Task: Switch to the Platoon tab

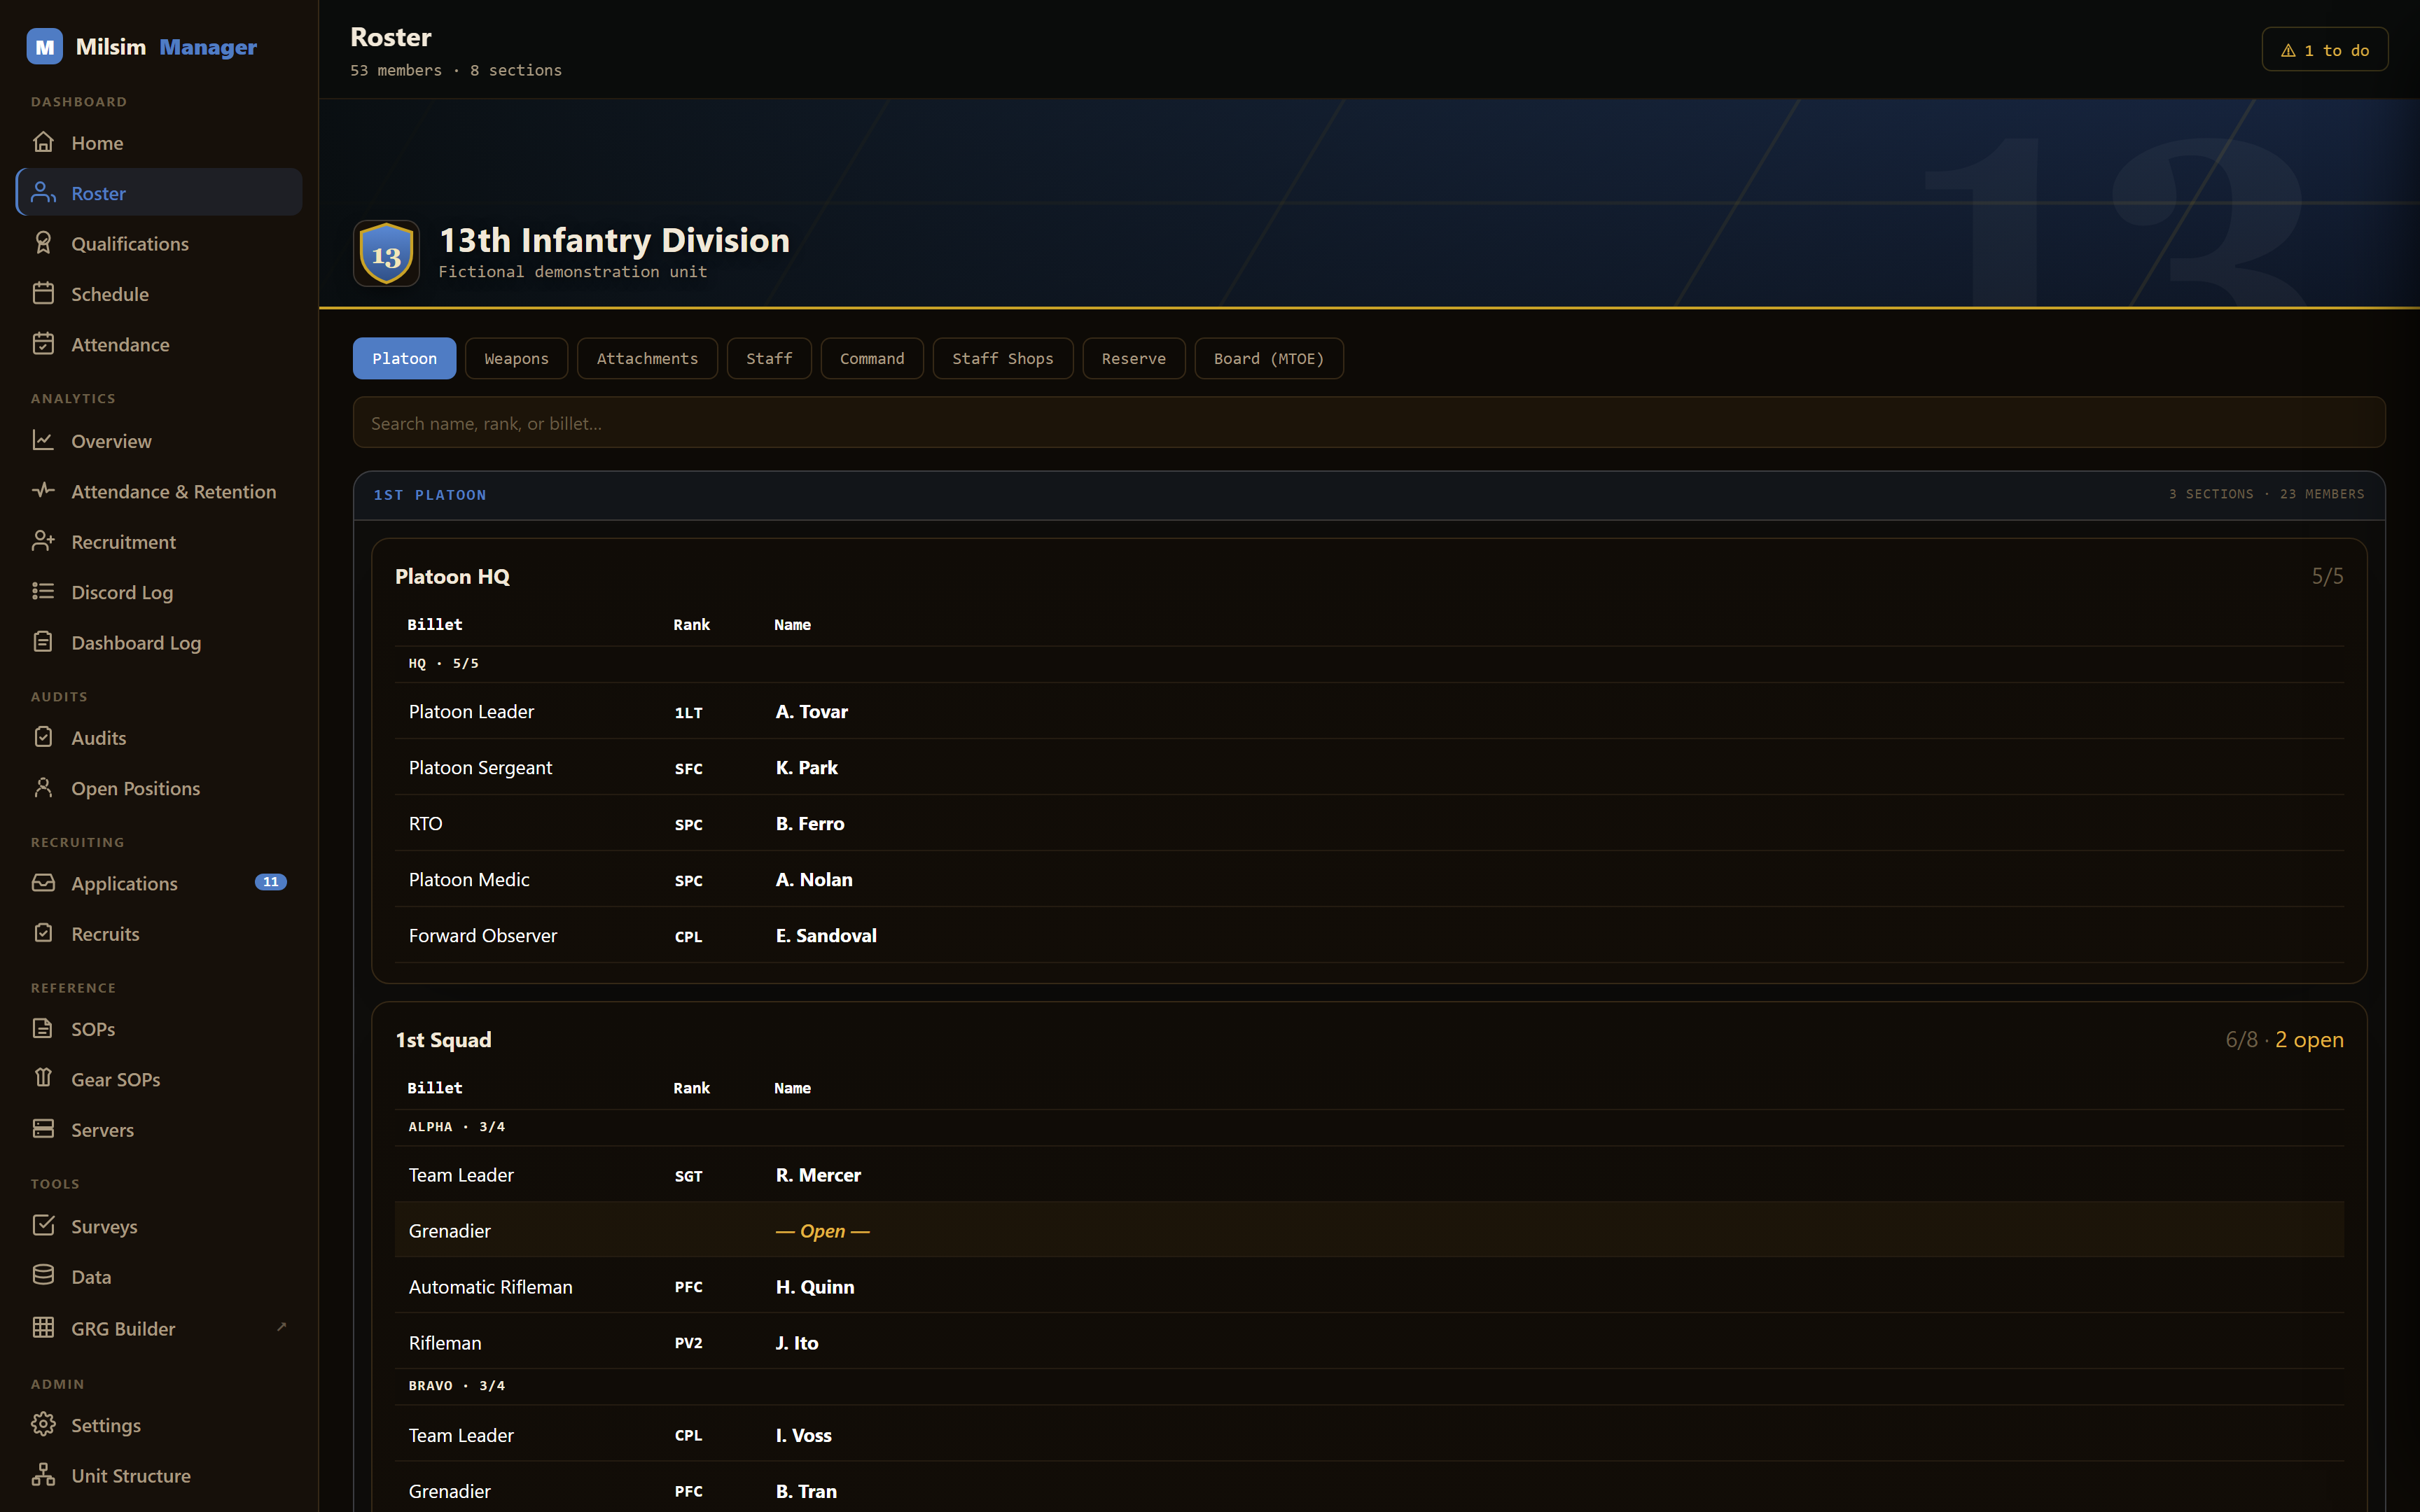Action: click(404, 358)
